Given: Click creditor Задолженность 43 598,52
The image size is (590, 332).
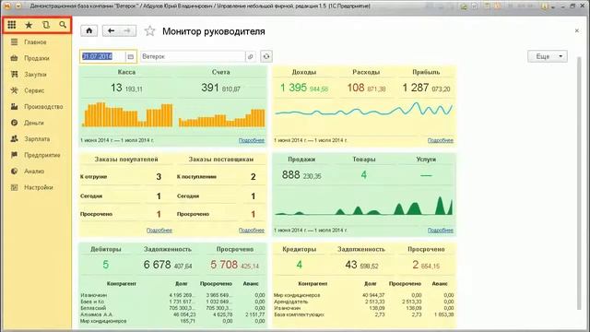Looking at the screenshot, I should [361, 265].
